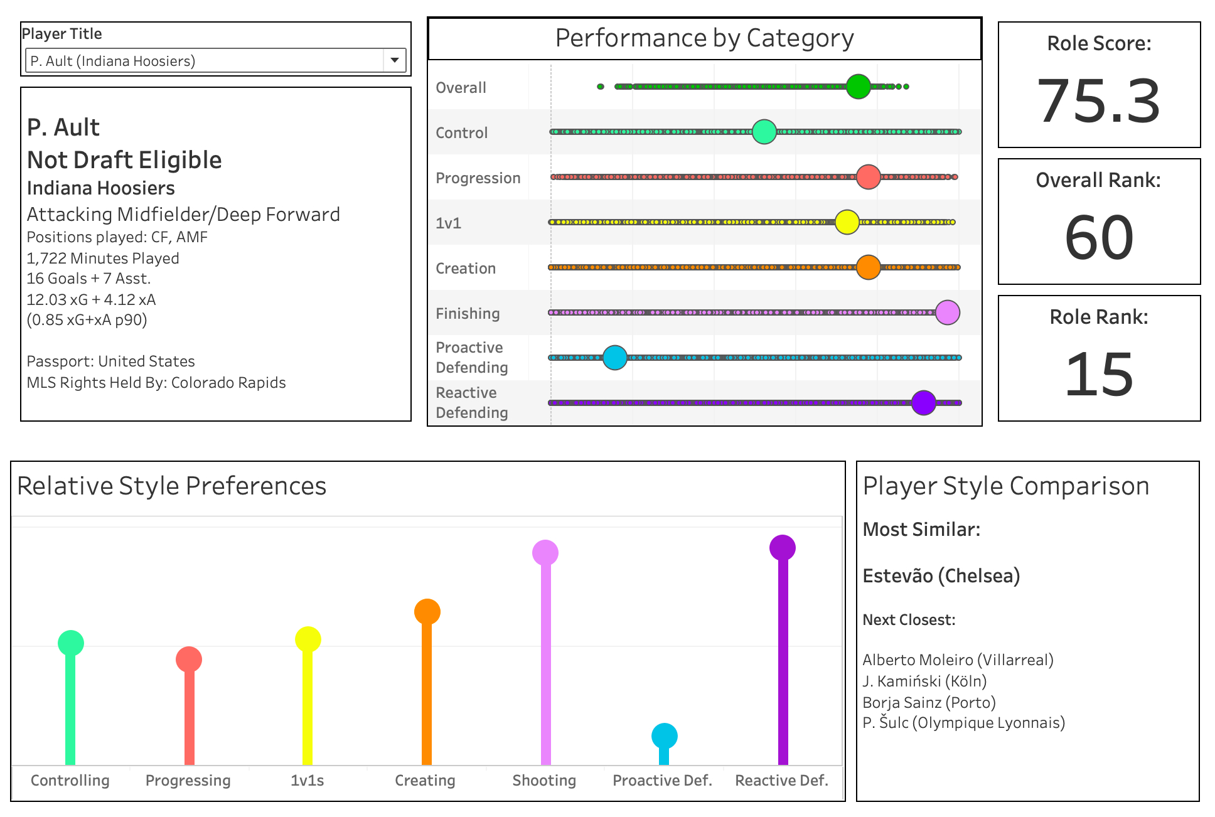Select the purple Reactive Def. lollipop circle
Image resolution: width=1215 pixels, height=817 pixels.
(x=783, y=548)
